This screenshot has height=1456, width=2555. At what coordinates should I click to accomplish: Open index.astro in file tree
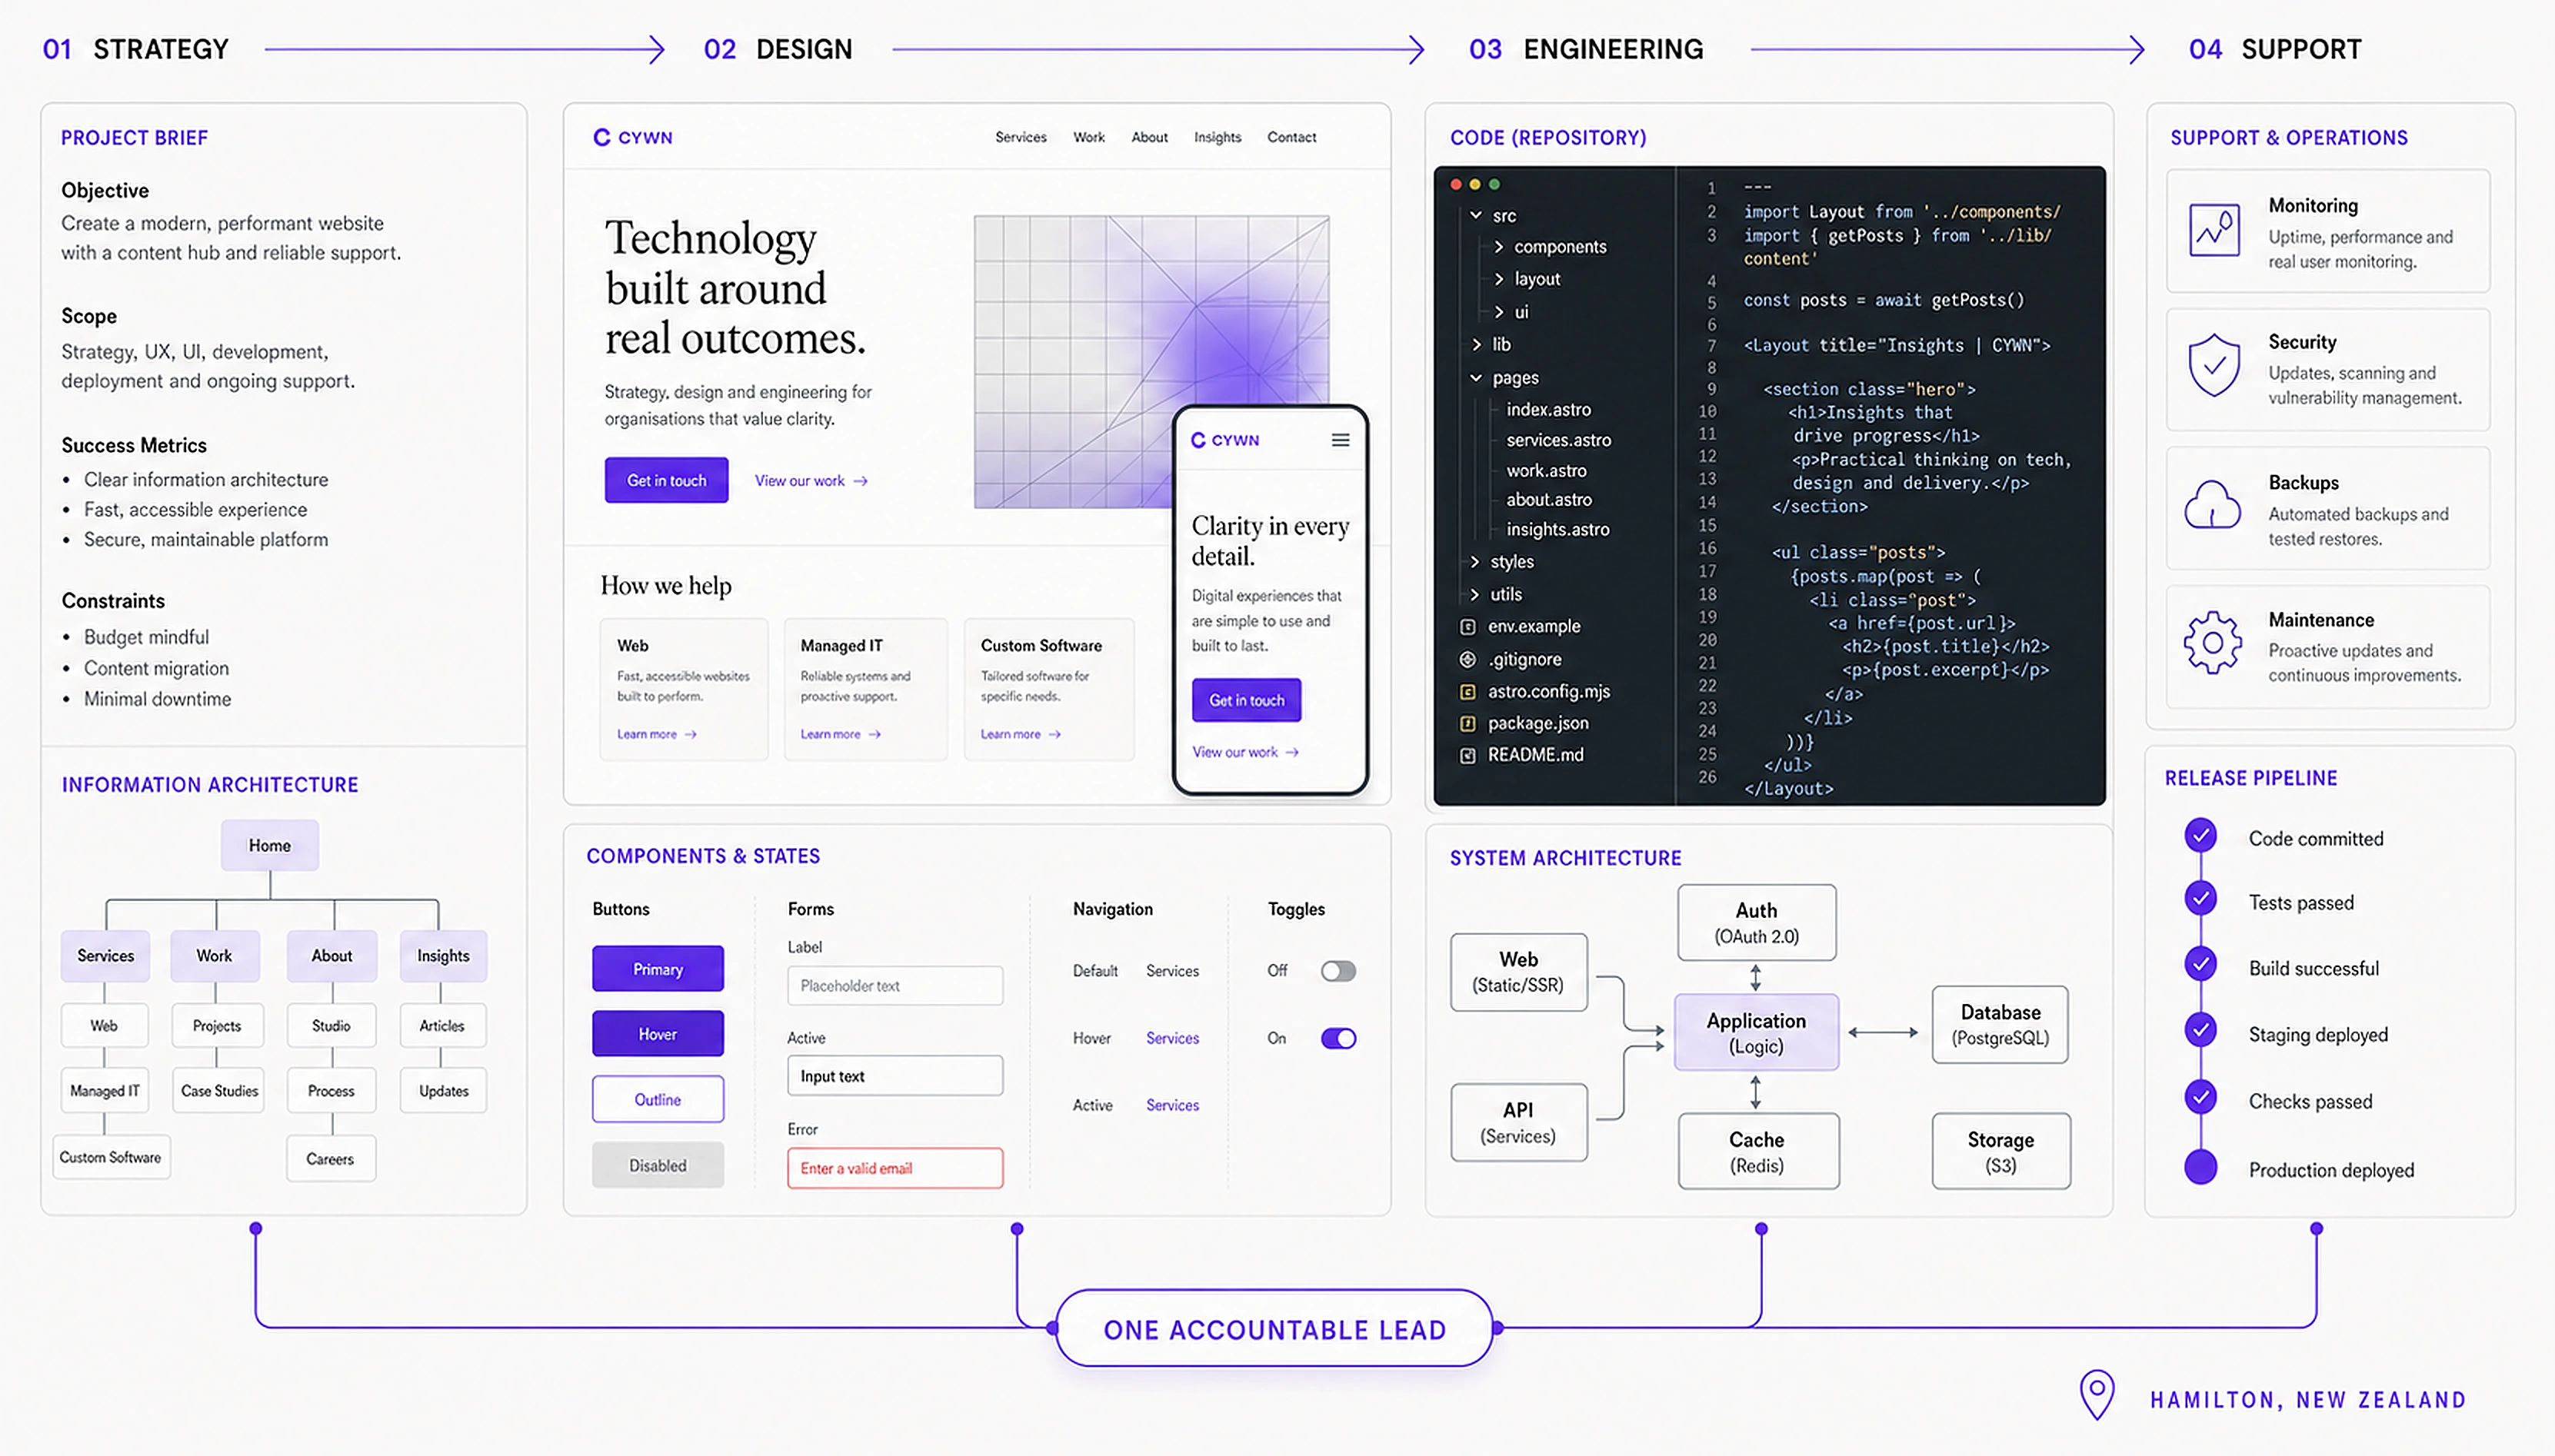[x=1547, y=409]
